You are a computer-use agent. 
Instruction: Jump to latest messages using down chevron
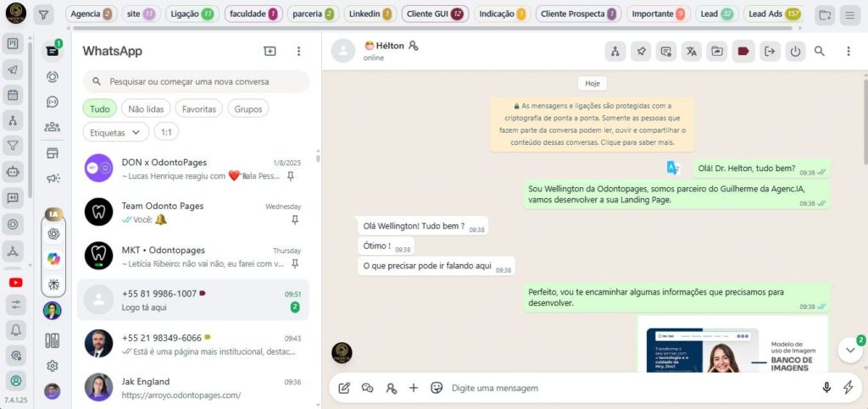850,350
